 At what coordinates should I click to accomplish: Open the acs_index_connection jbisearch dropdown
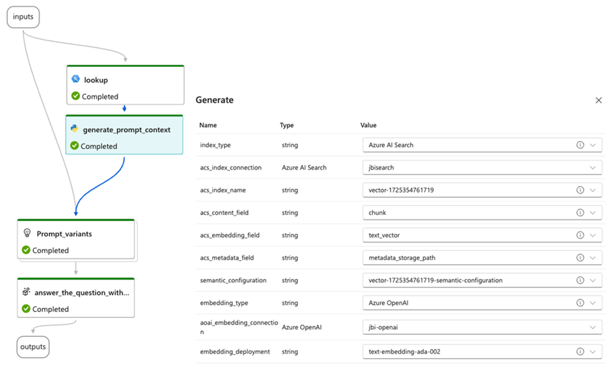point(593,168)
